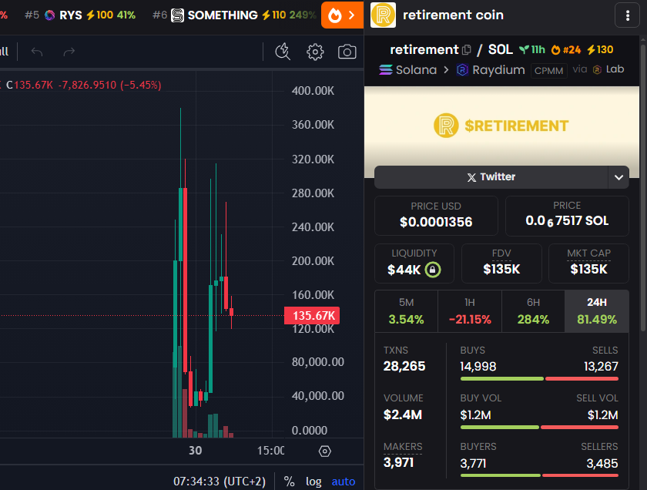Click the PRICE USD $0.0001356 value
Screen dimensions: 647x490
pyautogui.click(x=436, y=222)
